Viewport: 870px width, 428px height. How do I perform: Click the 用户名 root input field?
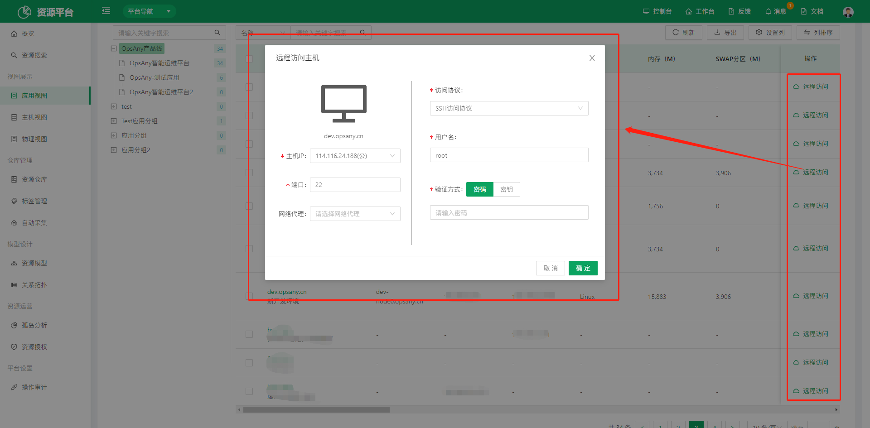point(509,155)
